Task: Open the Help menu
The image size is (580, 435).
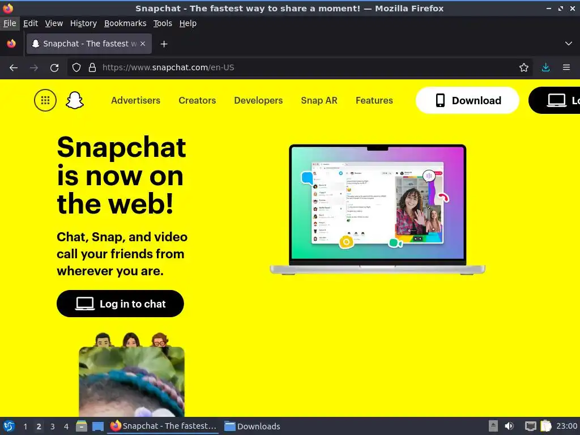Action: 188,23
